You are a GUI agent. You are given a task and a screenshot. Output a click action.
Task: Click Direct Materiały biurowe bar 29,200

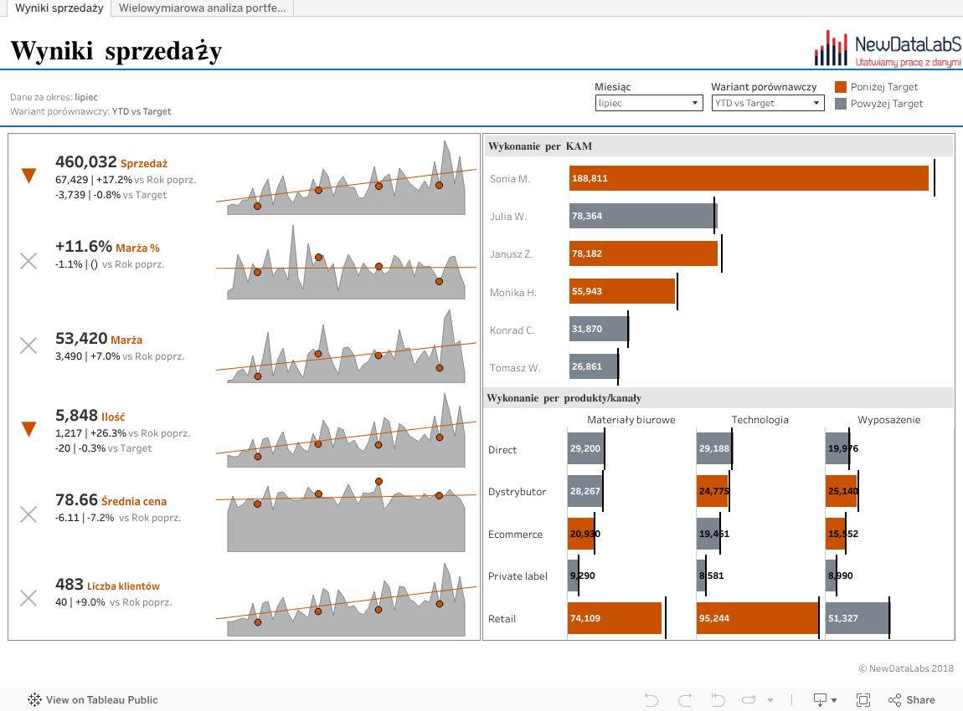click(x=586, y=448)
